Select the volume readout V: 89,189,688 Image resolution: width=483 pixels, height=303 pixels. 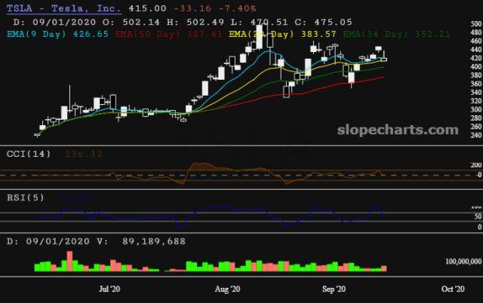point(141,241)
